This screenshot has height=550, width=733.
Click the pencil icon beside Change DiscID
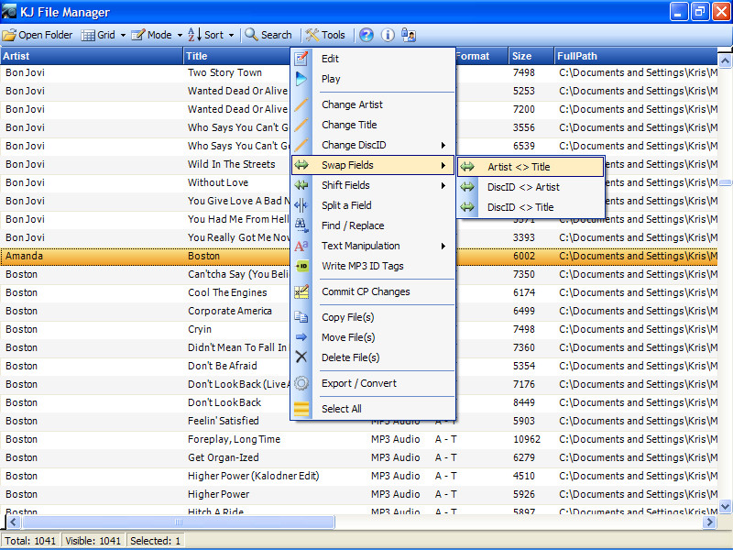tap(301, 145)
